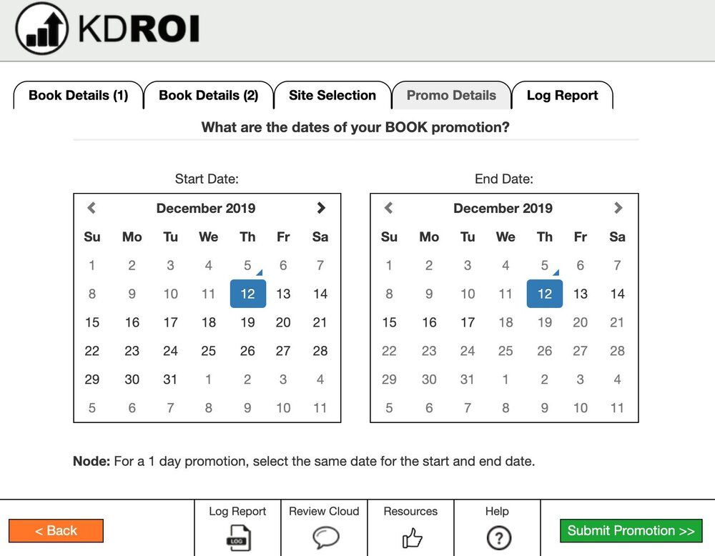Pick December 31 as the Start Date
Viewport: 715px width, 556px height.
[171, 379]
